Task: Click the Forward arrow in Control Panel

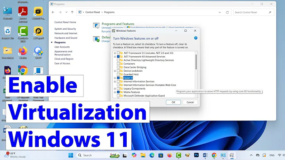Action: (60, 12)
